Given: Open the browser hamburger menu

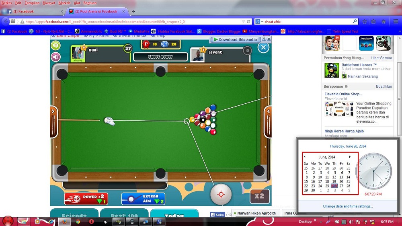Looking at the screenshot, I should pyautogui.click(x=396, y=22).
